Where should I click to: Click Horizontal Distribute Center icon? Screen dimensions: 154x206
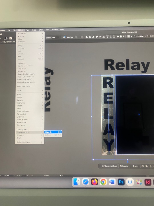[121, 36]
